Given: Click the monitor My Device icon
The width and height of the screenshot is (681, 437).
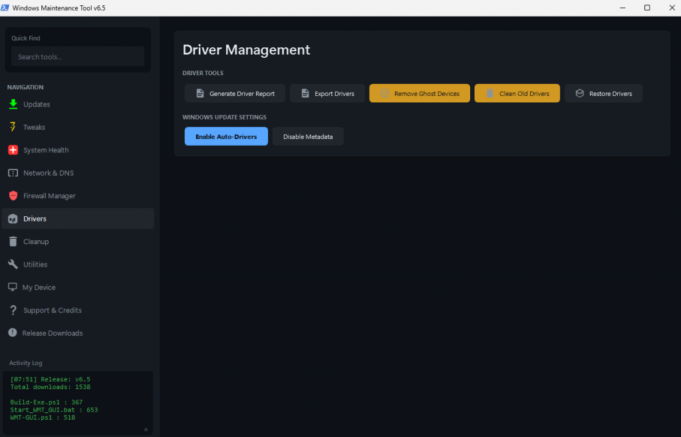Looking at the screenshot, I should tap(13, 287).
